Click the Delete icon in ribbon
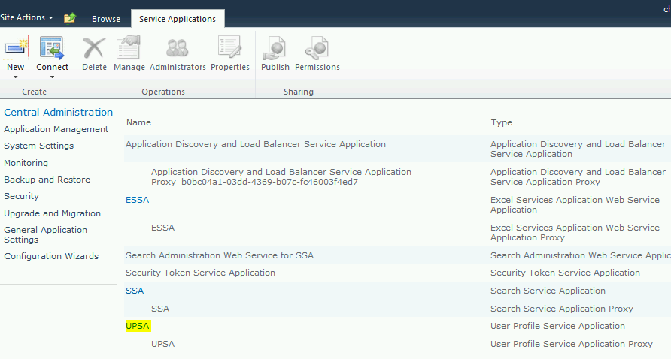 tap(94, 50)
